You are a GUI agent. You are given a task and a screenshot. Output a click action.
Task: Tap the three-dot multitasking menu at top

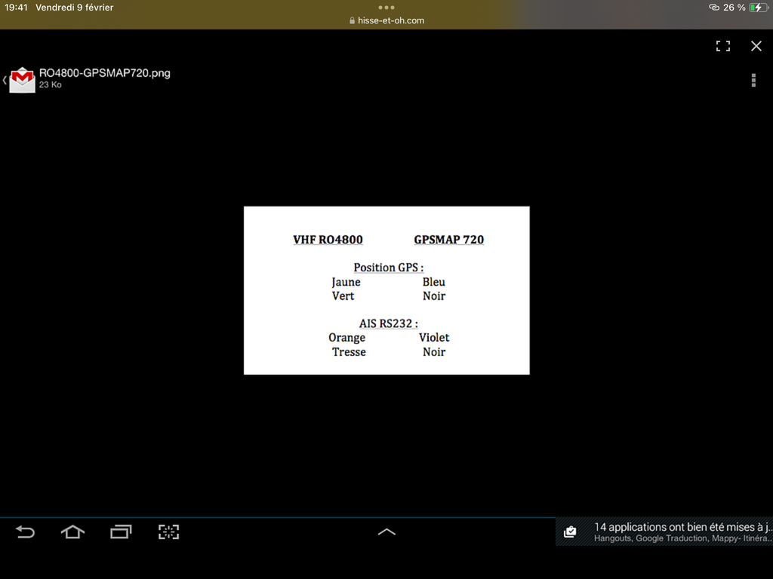(386, 8)
